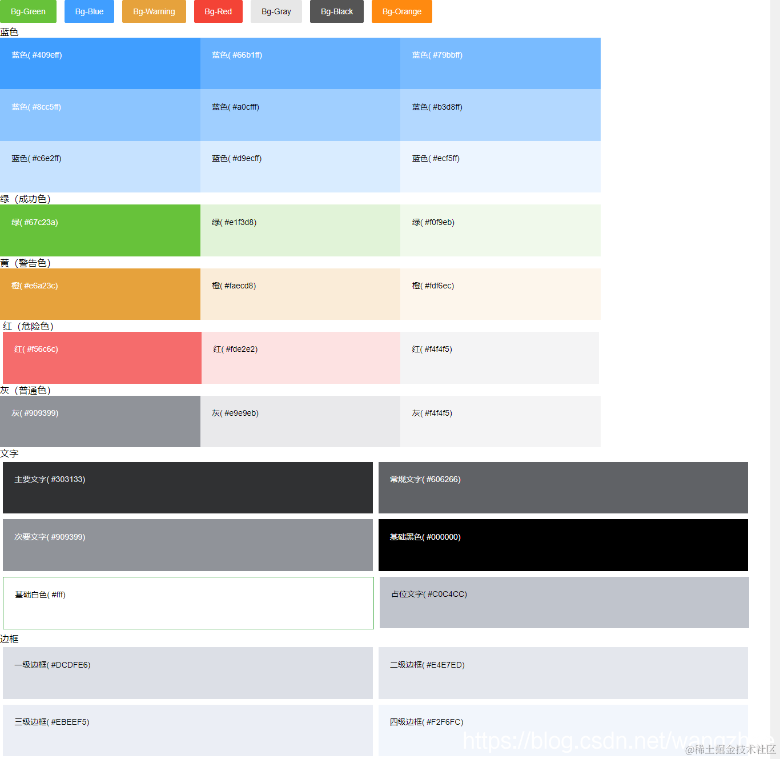Choose the Bg-Gray button
The image size is (780, 759).
click(x=276, y=11)
